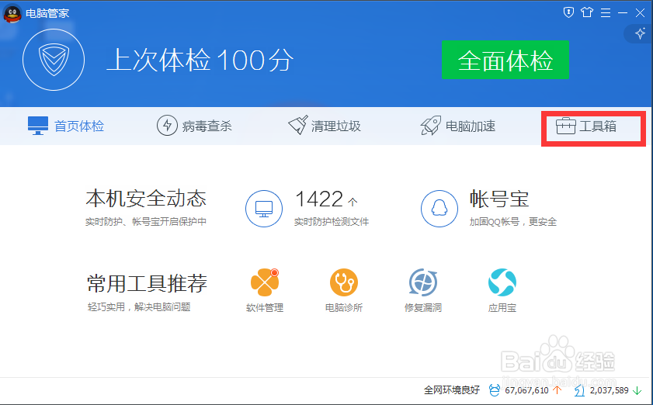Click the broom icon for 清理垃圾

[298, 125]
